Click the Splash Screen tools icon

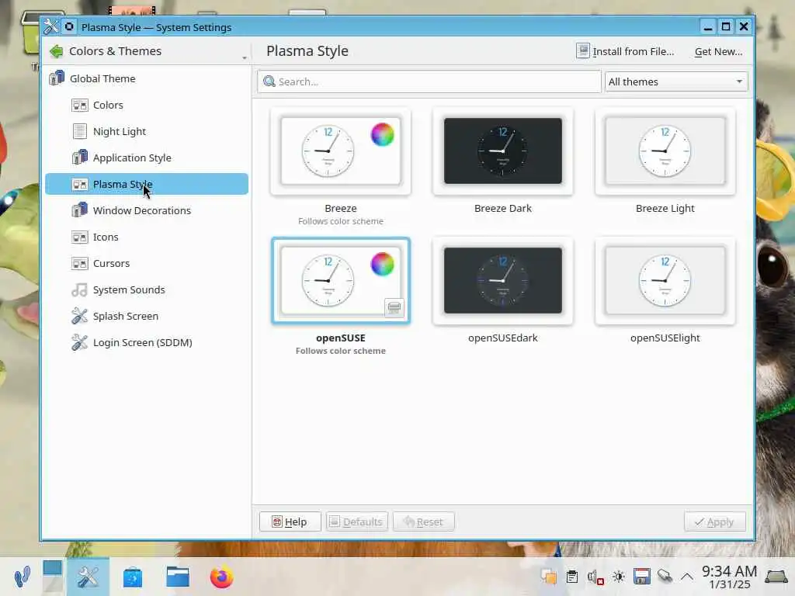point(80,316)
